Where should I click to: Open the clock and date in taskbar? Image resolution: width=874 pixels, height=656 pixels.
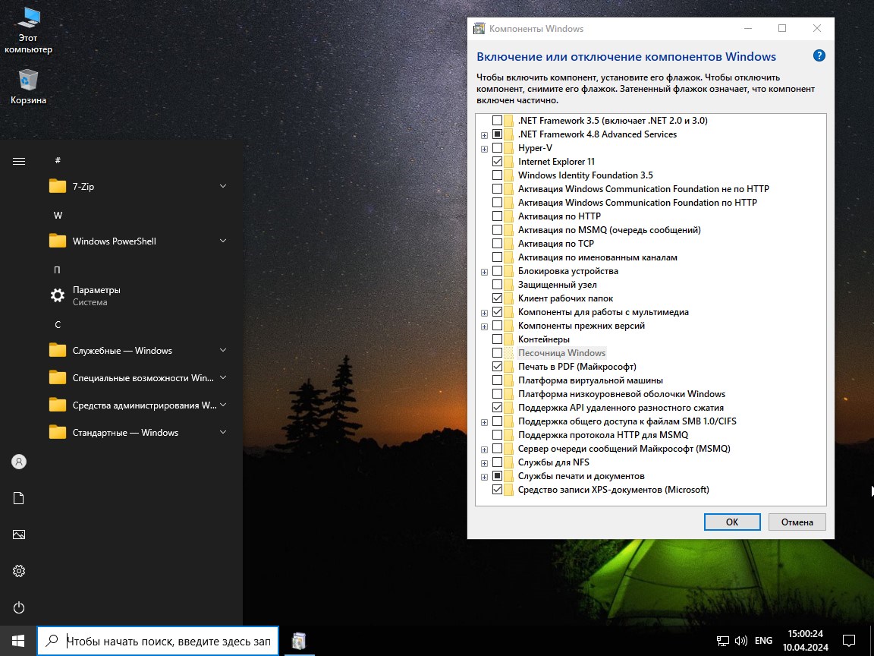[805, 640]
